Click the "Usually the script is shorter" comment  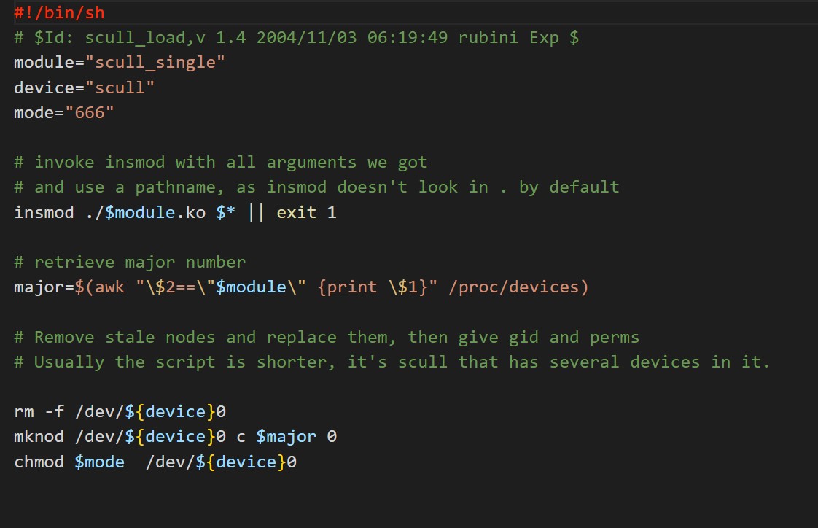392,362
